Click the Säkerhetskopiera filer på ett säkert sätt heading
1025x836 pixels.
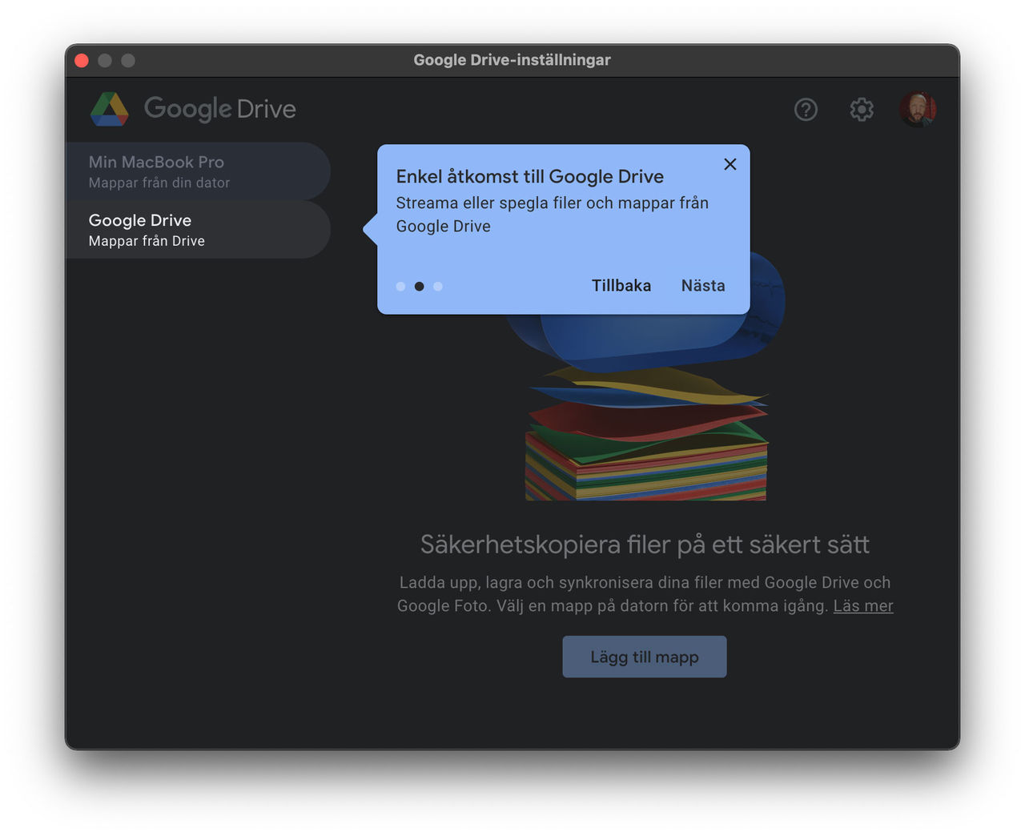pos(645,545)
